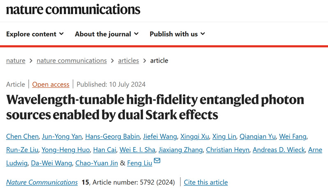Open author Jiefei Wang's profile
328x192 pixels.
160,136
